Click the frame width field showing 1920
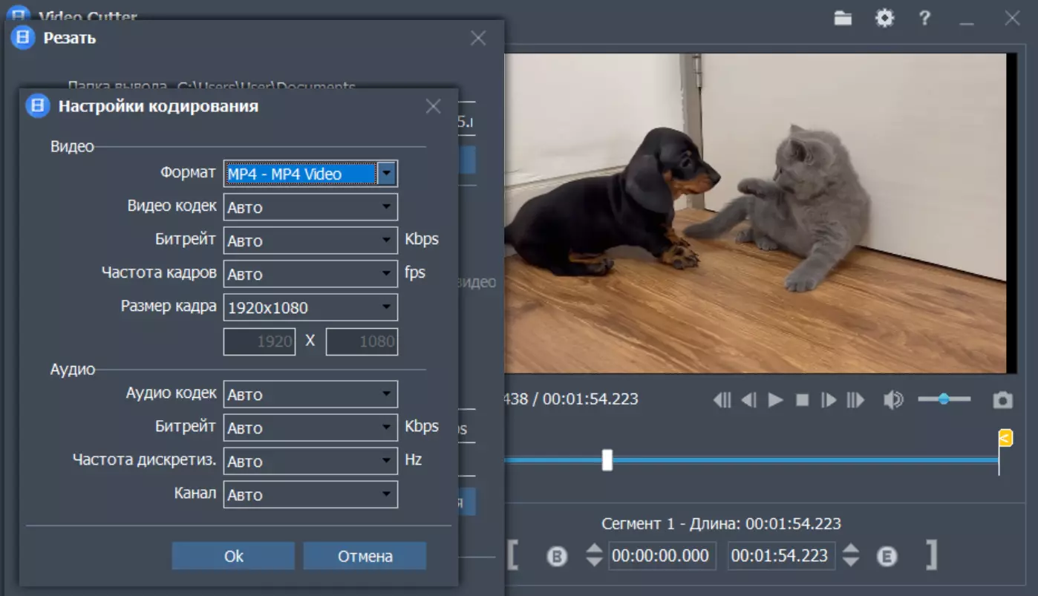This screenshot has height=596, width=1038. tap(260, 341)
